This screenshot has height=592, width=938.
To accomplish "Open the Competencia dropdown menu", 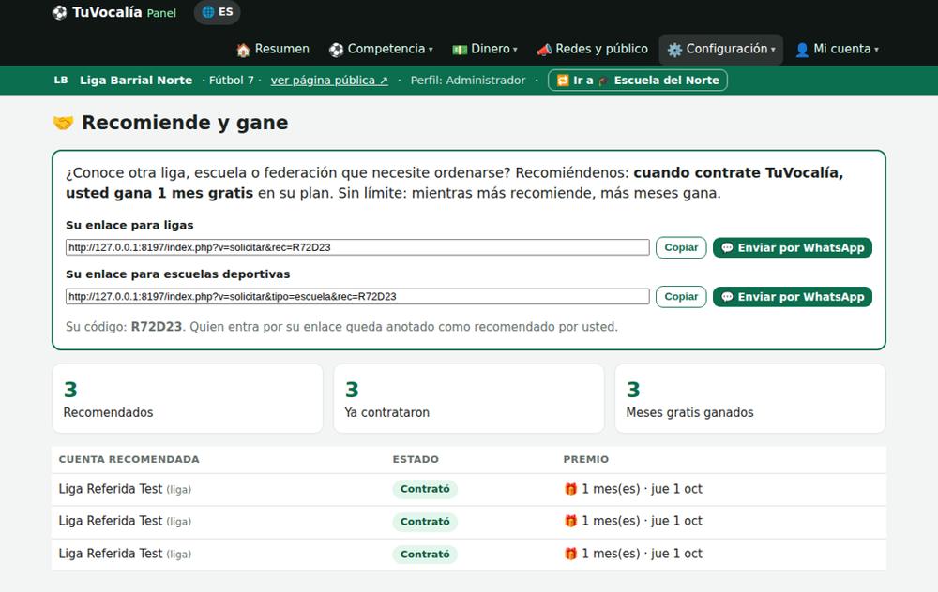I will click(381, 49).
